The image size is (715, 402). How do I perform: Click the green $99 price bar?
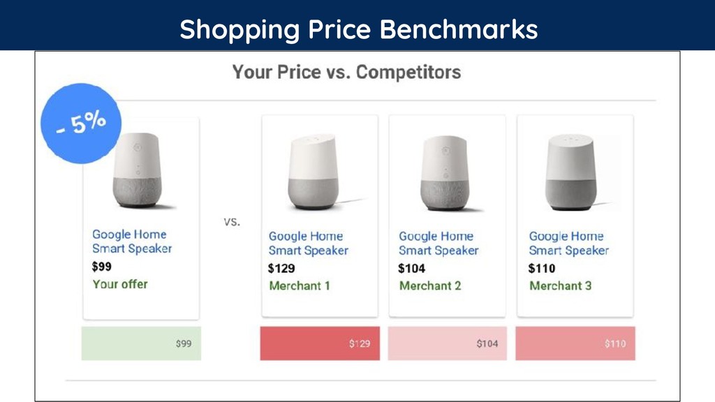coord(141,343)
